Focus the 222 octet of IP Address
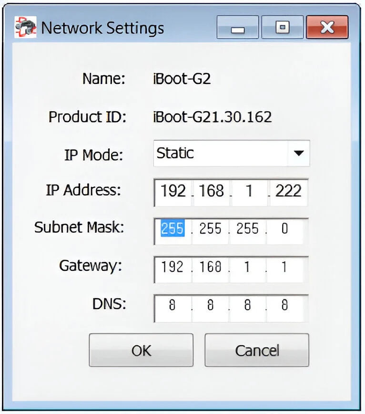Image resolution: width=365 pixels, height=414 pixels. (x=288, y=191)
